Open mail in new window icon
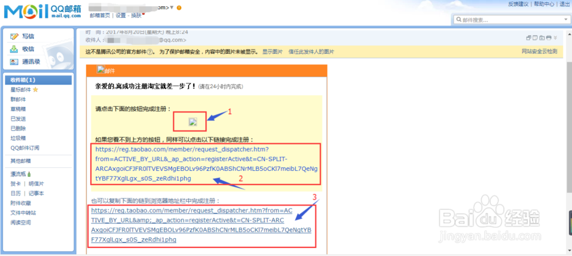Viewport: 572px width, 256px height. [529, 38]
